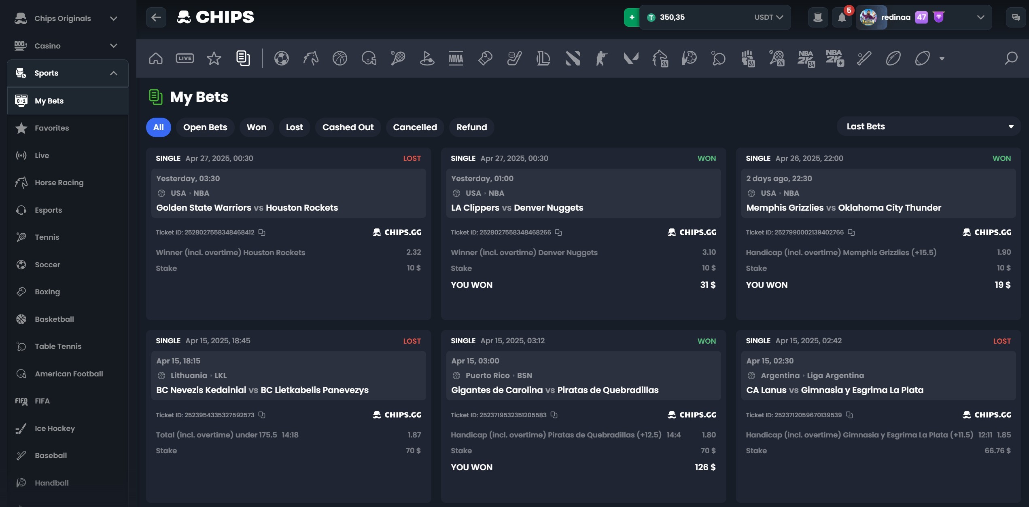Select the golf flag icon

pyautogui.click(x=427, y=58)
